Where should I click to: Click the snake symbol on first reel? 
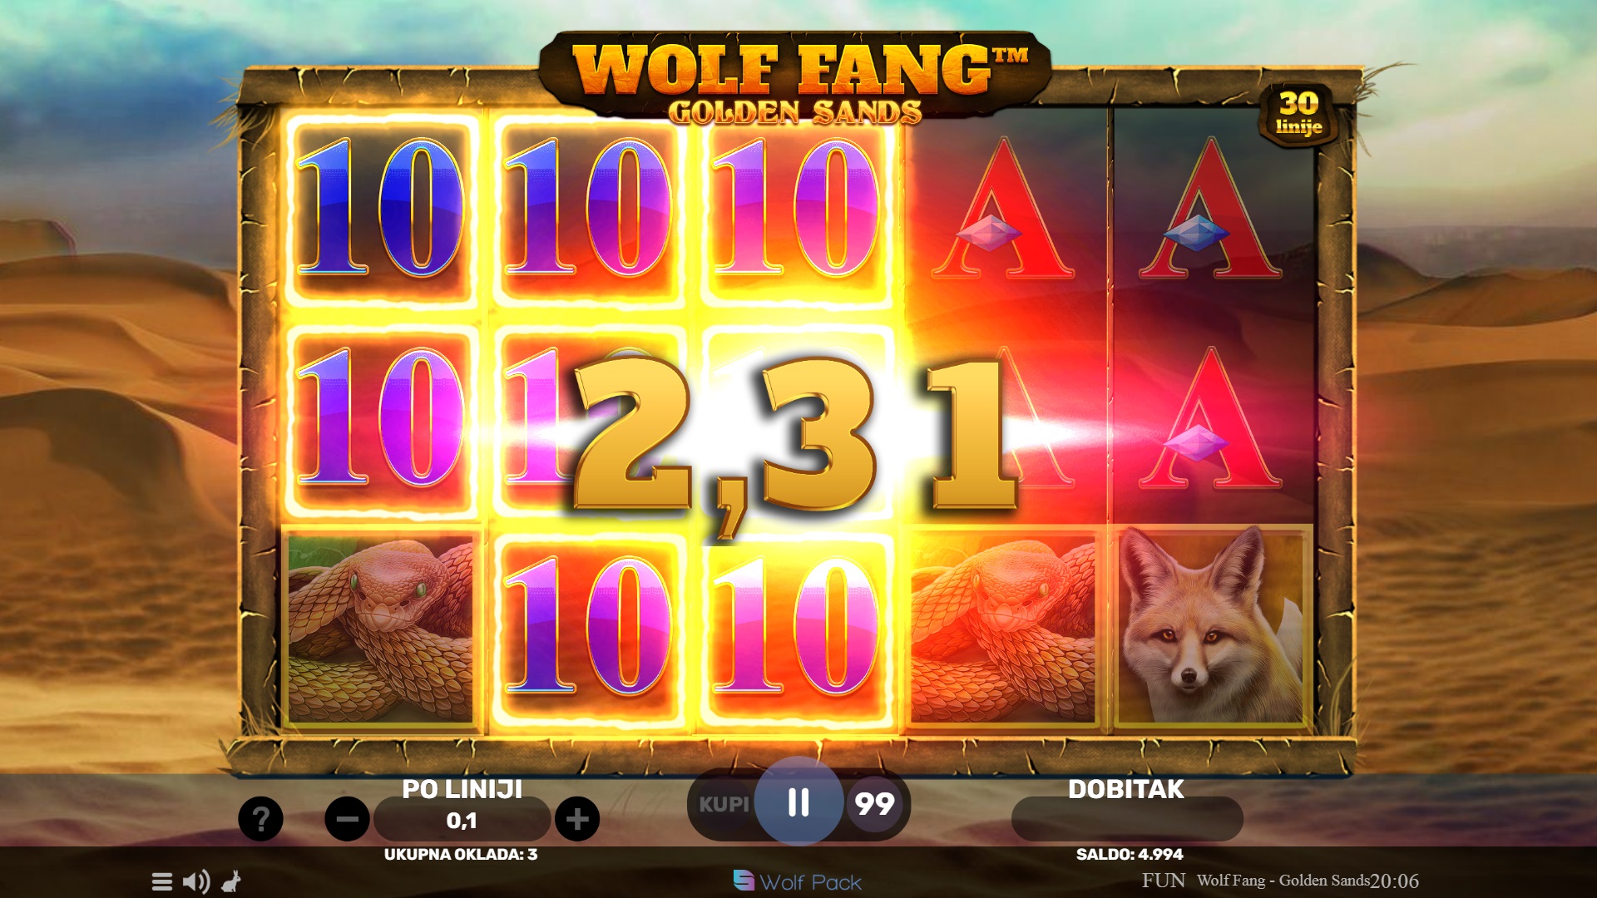[381, 629]
